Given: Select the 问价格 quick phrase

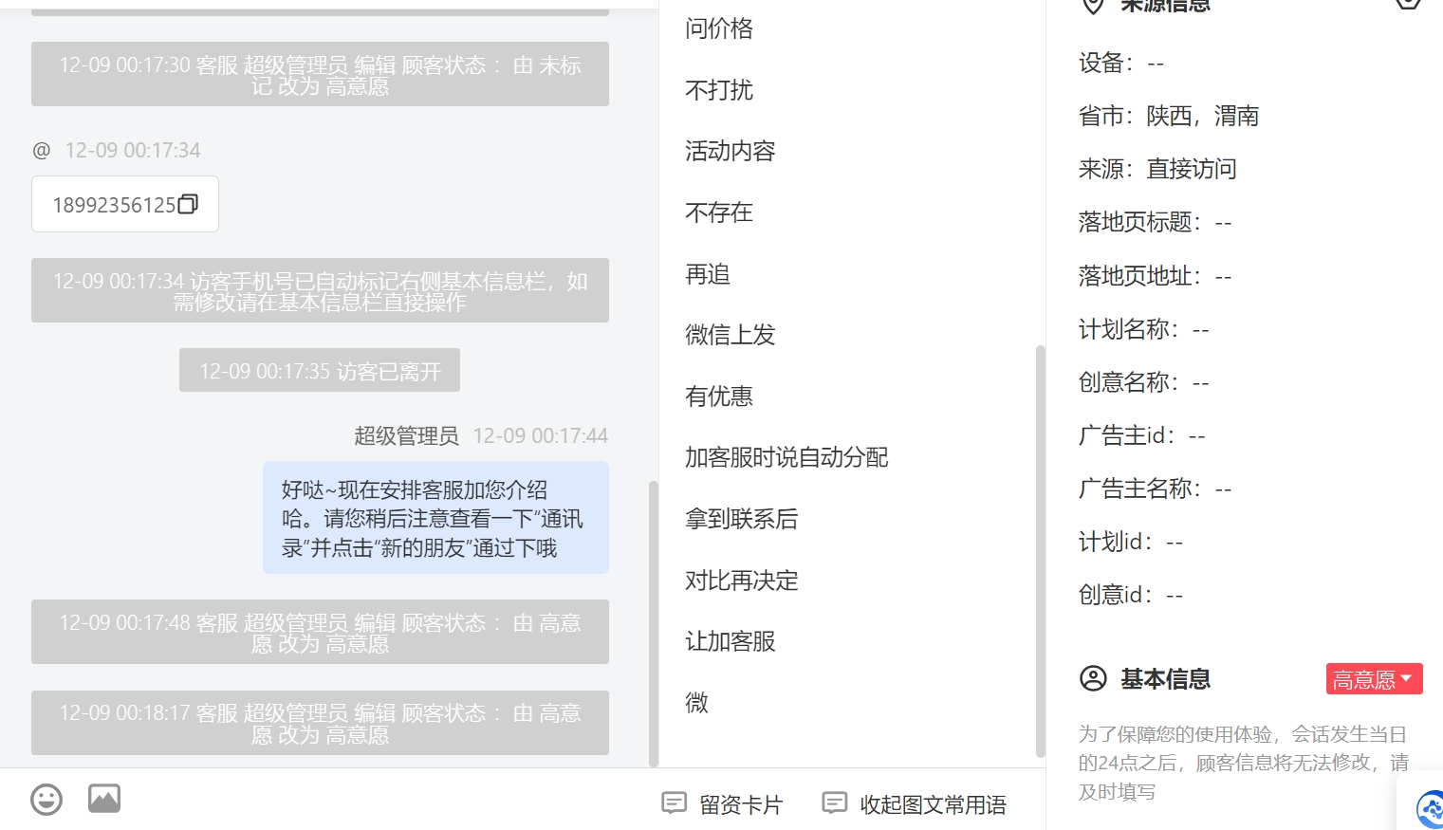Looking at the screenshot, I should click(719, 28).
